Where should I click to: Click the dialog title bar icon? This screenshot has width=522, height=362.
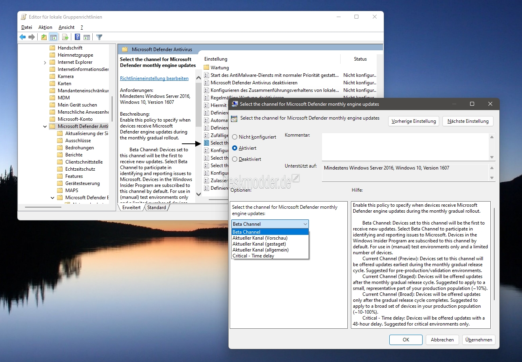coord(234,104)
